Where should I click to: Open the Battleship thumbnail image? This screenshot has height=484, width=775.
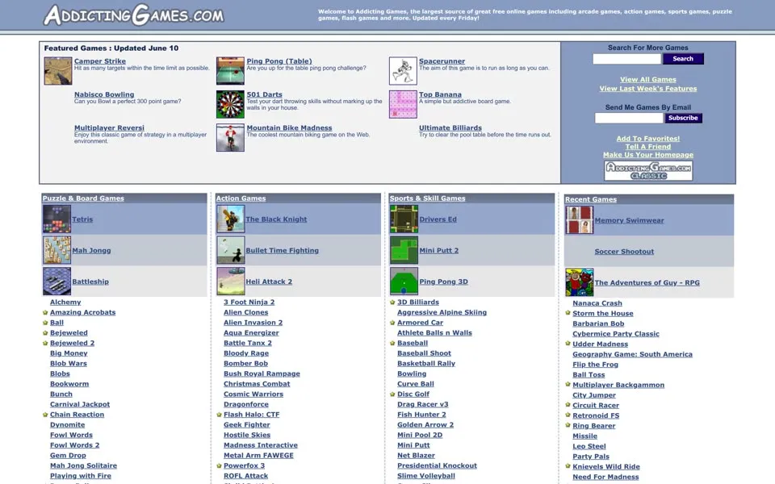pyautogui.click(x=57, y=281)
